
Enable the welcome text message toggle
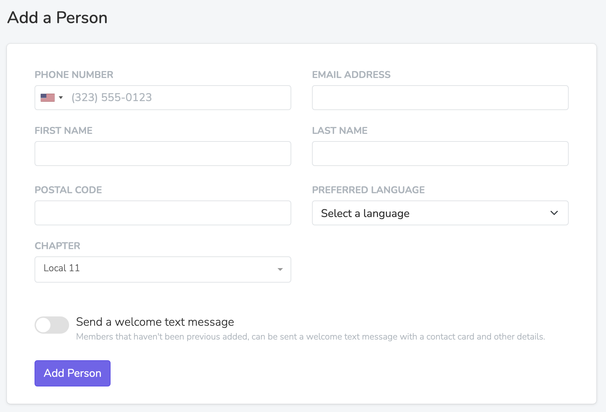52,325
